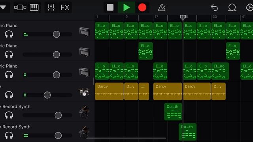
Task: Solo the first Electric Piano track with headphones
Action: coord(9,34)
